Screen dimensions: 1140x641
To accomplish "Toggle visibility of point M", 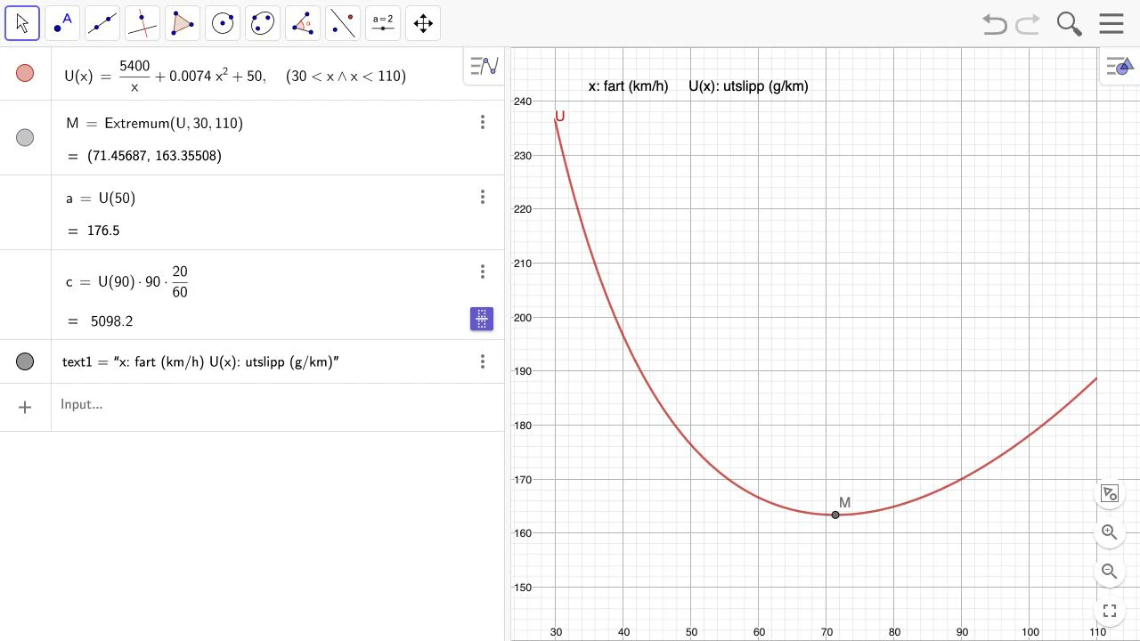I will (25, 137).
